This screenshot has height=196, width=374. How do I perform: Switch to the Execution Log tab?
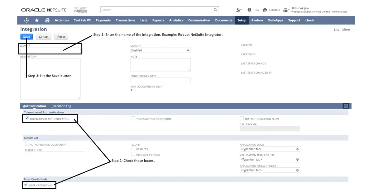[x=61, y=106]
